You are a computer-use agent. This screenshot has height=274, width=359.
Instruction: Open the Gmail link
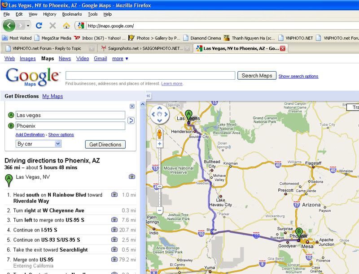[x=100, y=59]
